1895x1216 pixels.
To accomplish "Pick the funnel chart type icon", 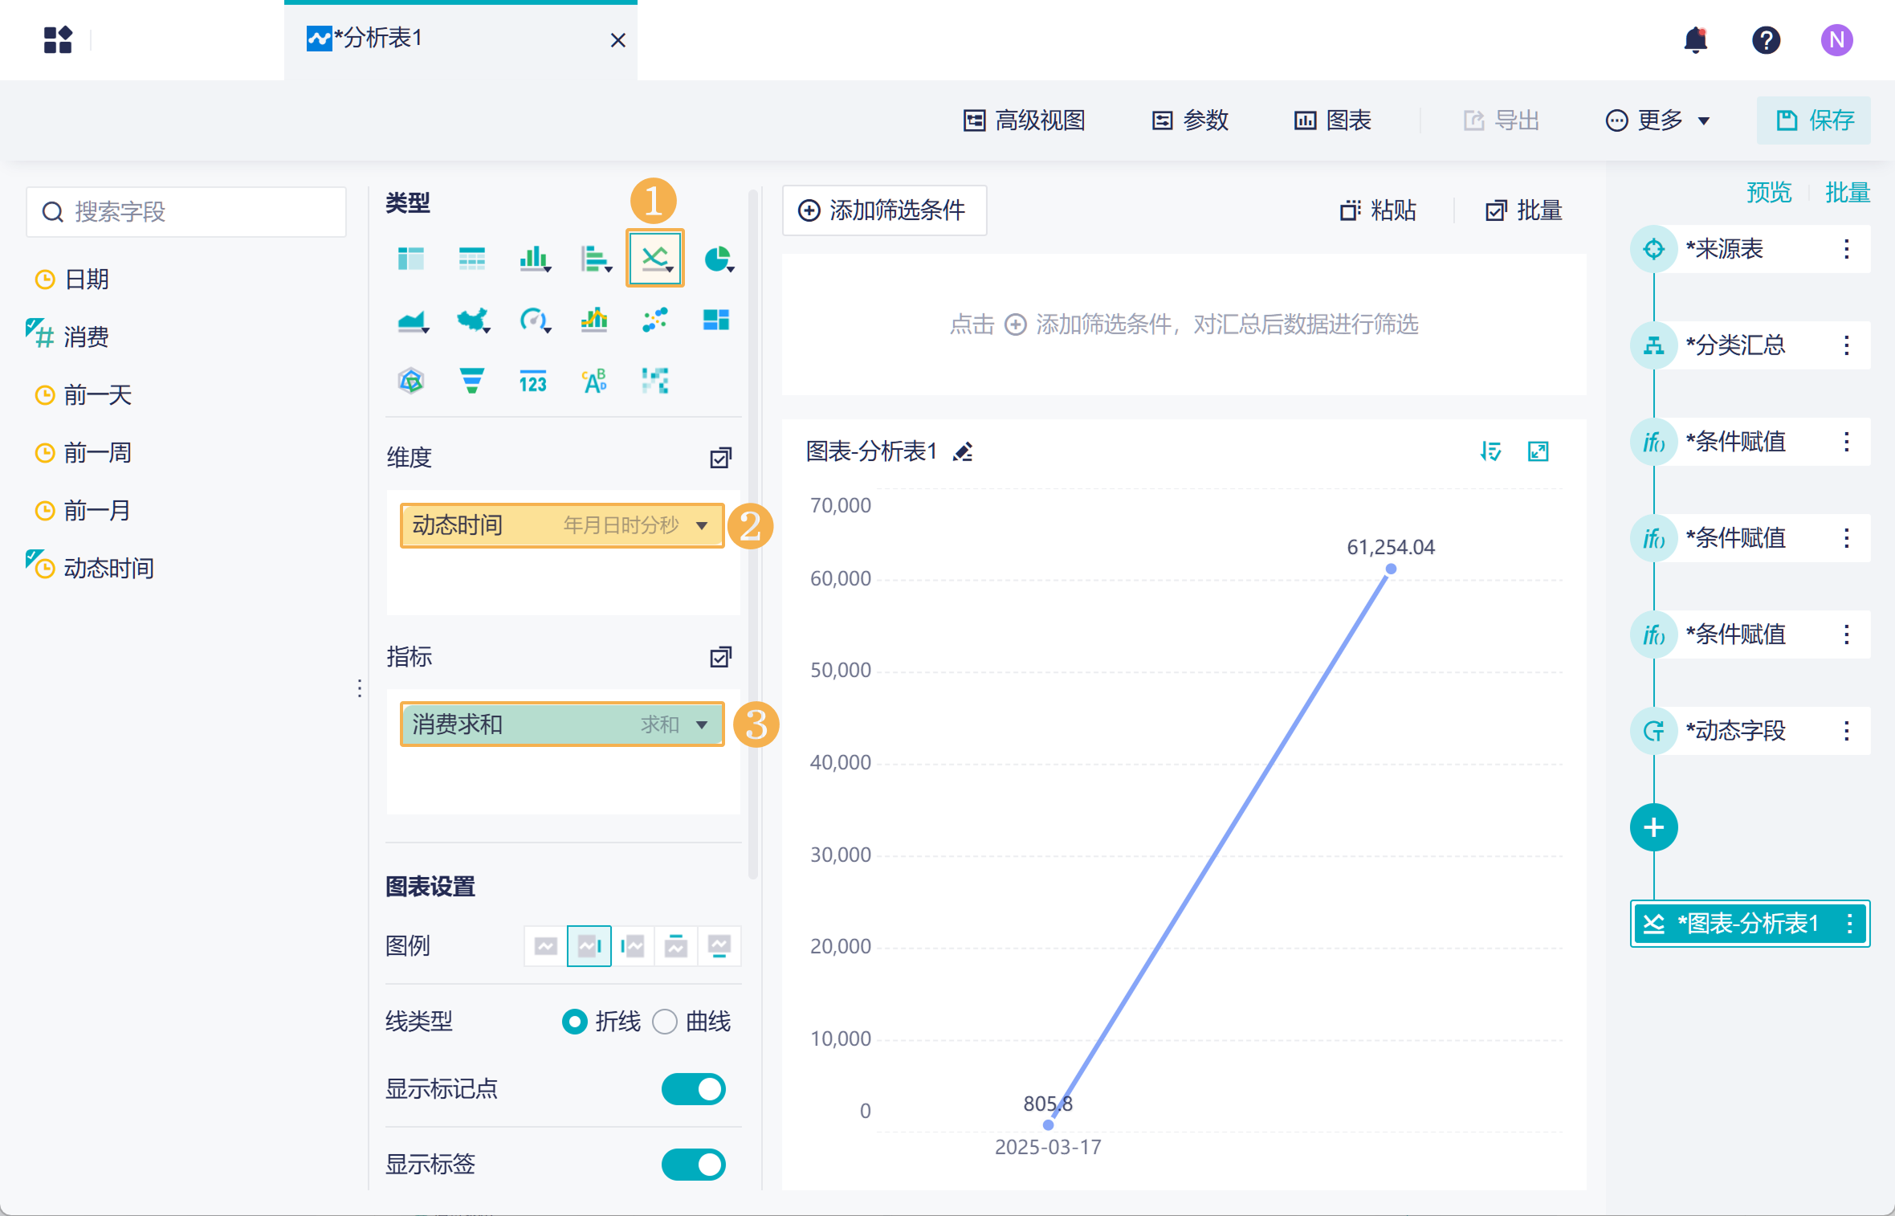I will pyautogui.click(x=472, y=380).
